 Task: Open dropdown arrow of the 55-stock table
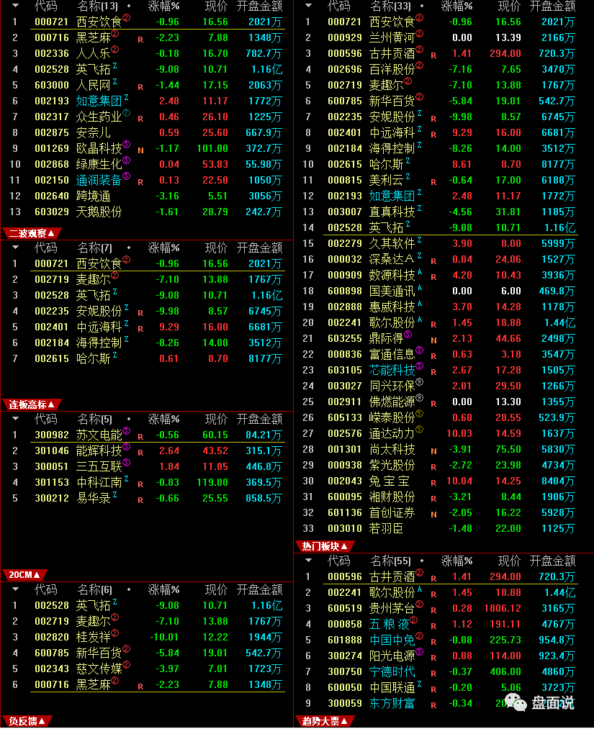(308, 561)
